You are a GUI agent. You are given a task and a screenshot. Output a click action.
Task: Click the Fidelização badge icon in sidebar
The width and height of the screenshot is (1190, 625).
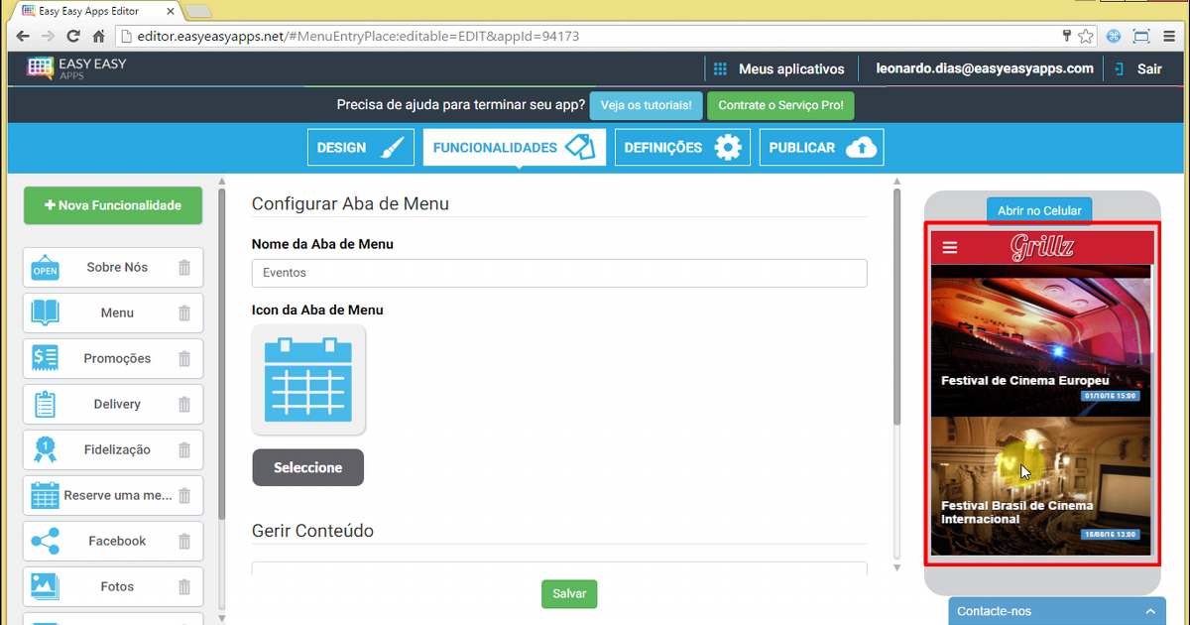point(45,449)
